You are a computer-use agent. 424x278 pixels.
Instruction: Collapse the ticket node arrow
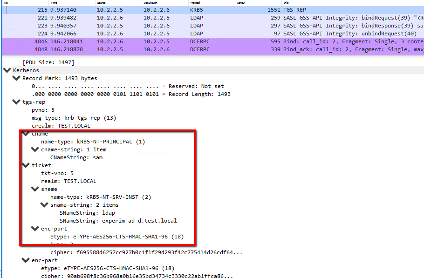26,165
